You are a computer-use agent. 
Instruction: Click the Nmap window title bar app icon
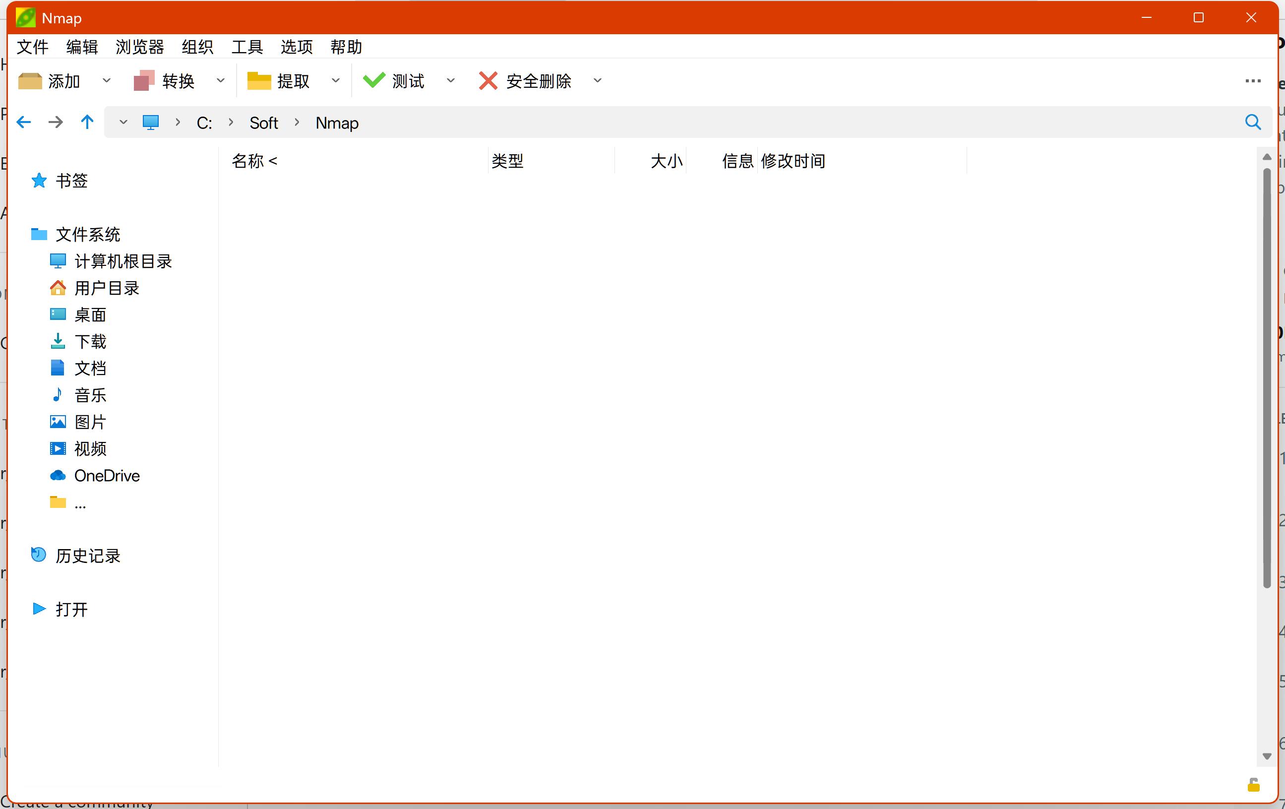pos(26,18)
